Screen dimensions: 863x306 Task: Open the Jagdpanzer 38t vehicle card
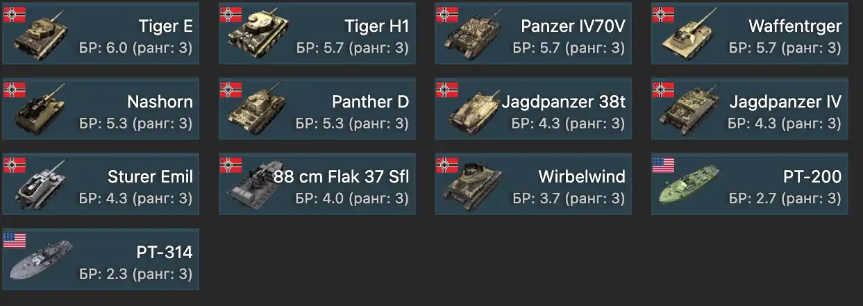[534, 108]
